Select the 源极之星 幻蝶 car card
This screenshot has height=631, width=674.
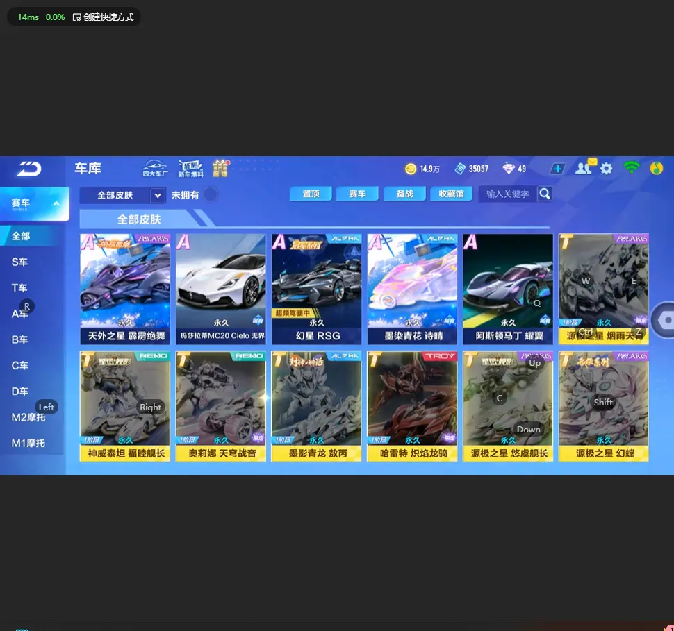click(604, 406)
